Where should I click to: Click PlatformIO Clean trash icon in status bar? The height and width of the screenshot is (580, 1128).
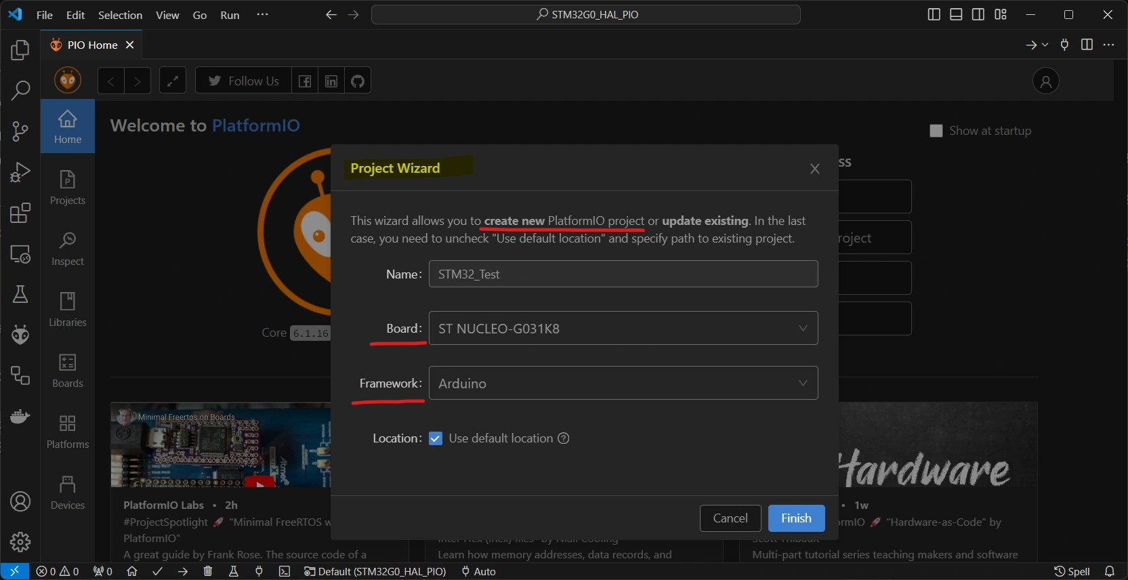(208, 571)
